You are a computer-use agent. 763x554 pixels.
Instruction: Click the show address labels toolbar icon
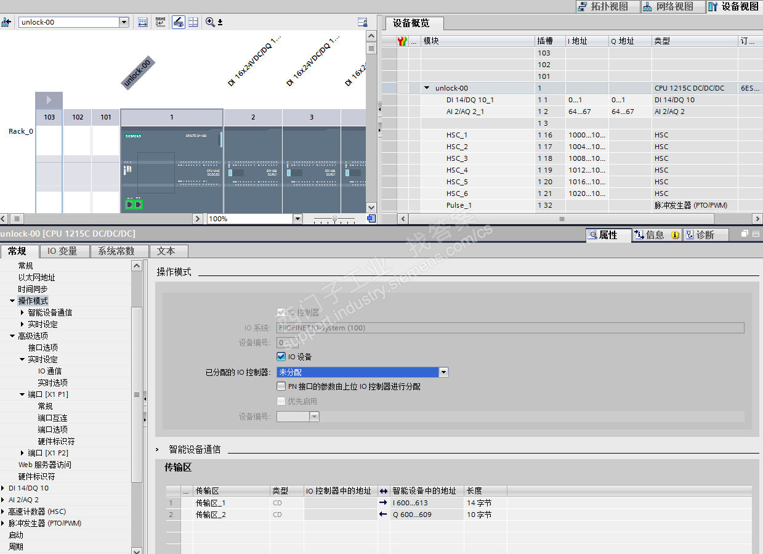tap(142, 22)
